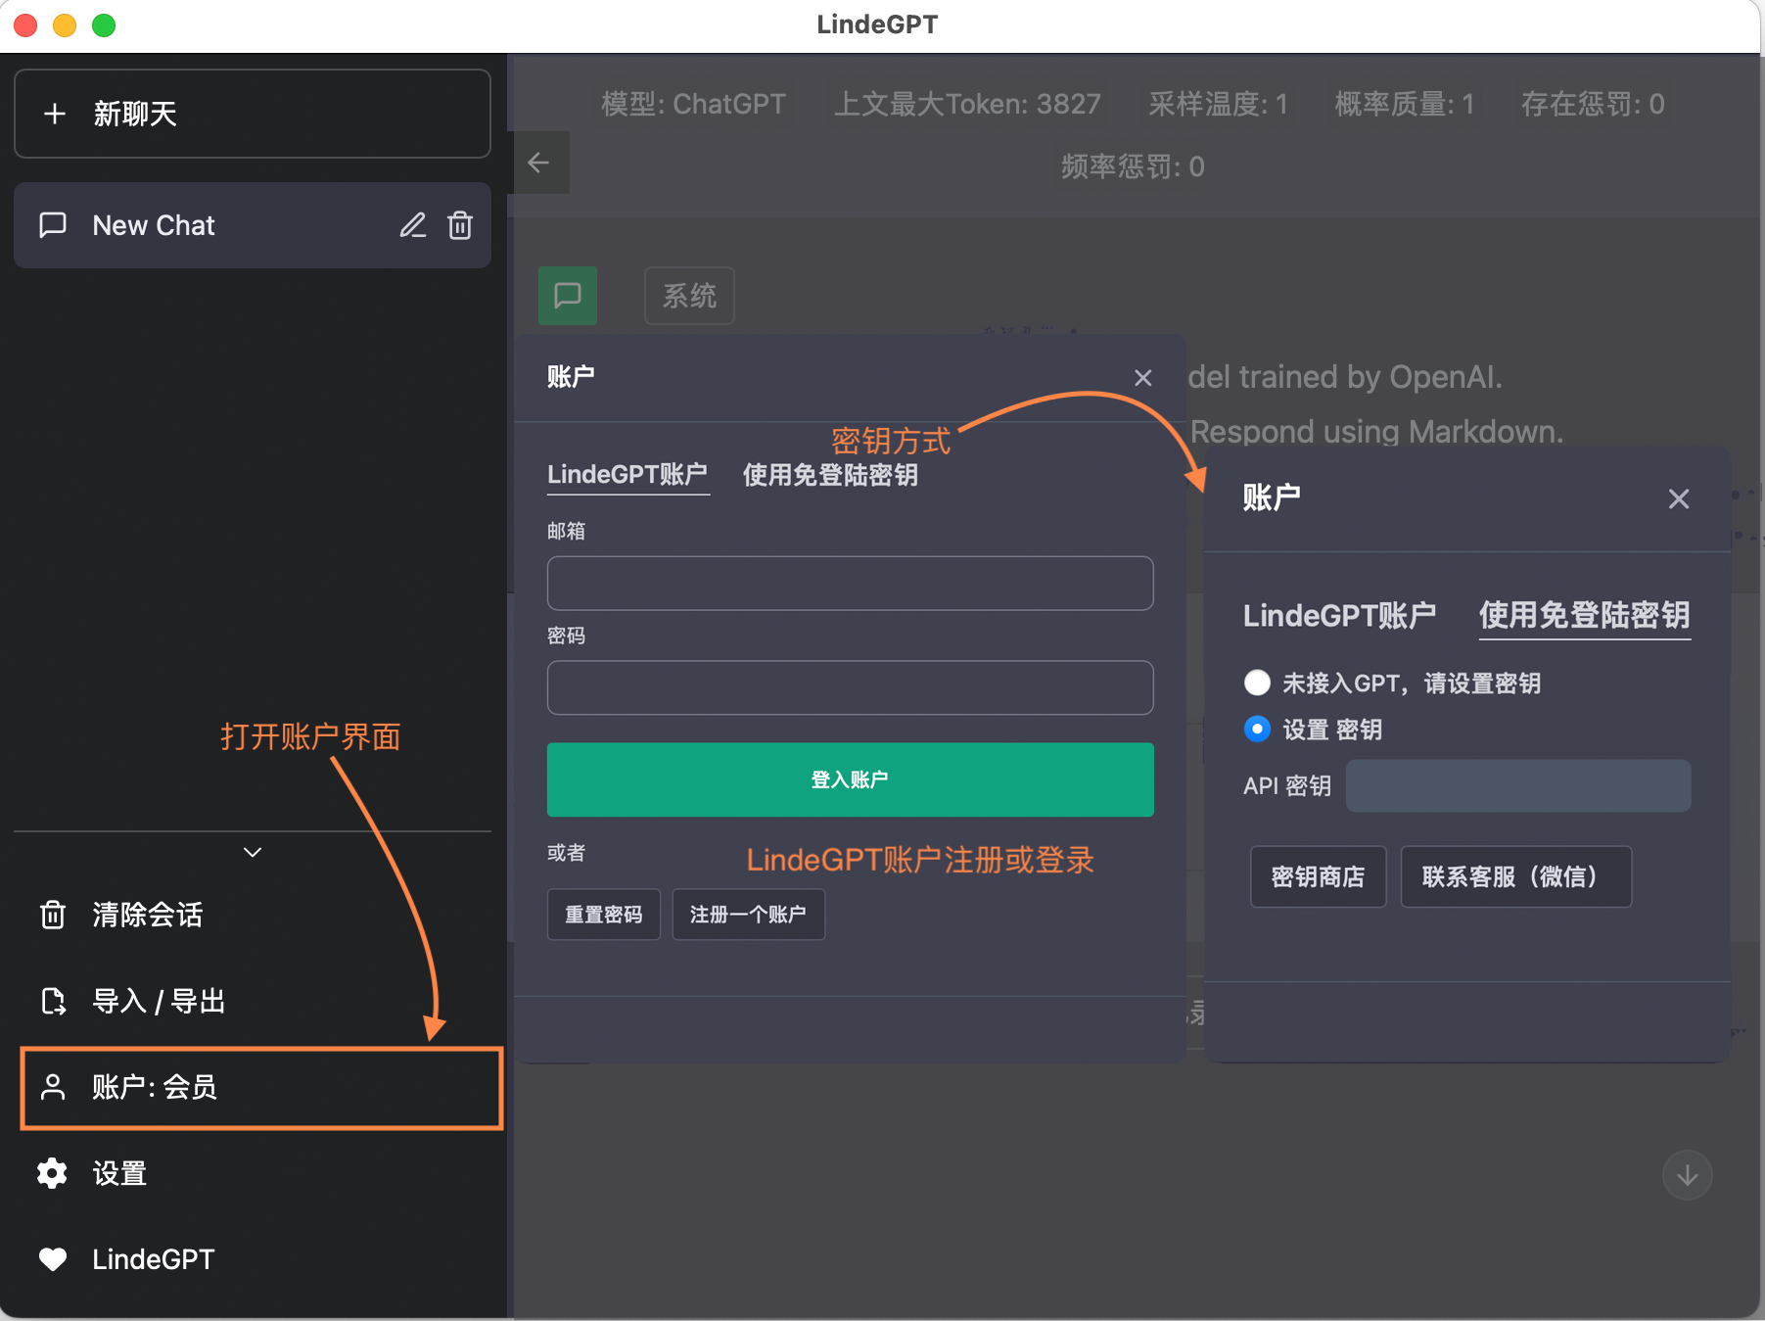The width and height of the screenshot is (1765, 1321).
Task: Open the 密钥商店 key store
Action: pyautogui.click(x=1318, y=876)
